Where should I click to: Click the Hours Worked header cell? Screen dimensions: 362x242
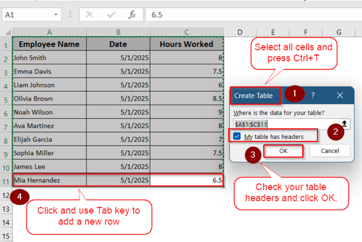[186, 44]
